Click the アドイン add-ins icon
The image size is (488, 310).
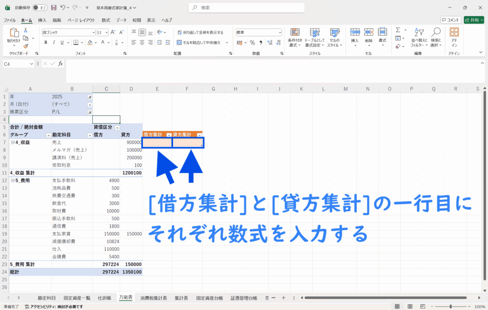tap(454, 37)
